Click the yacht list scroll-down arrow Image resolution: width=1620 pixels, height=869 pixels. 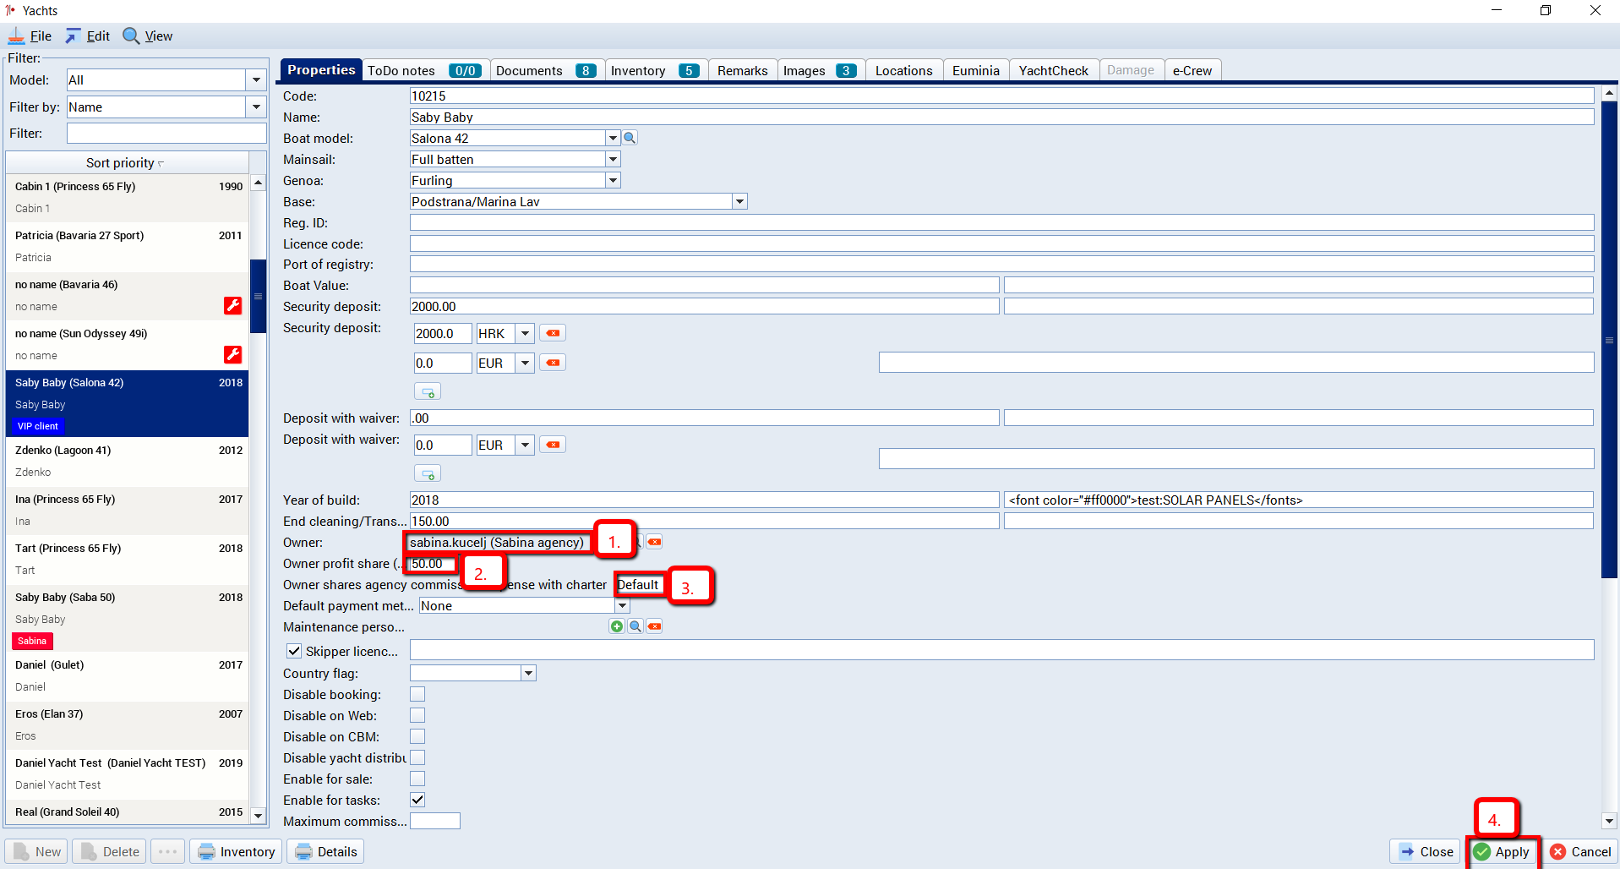pyautogui.click(x=259, y=816)
